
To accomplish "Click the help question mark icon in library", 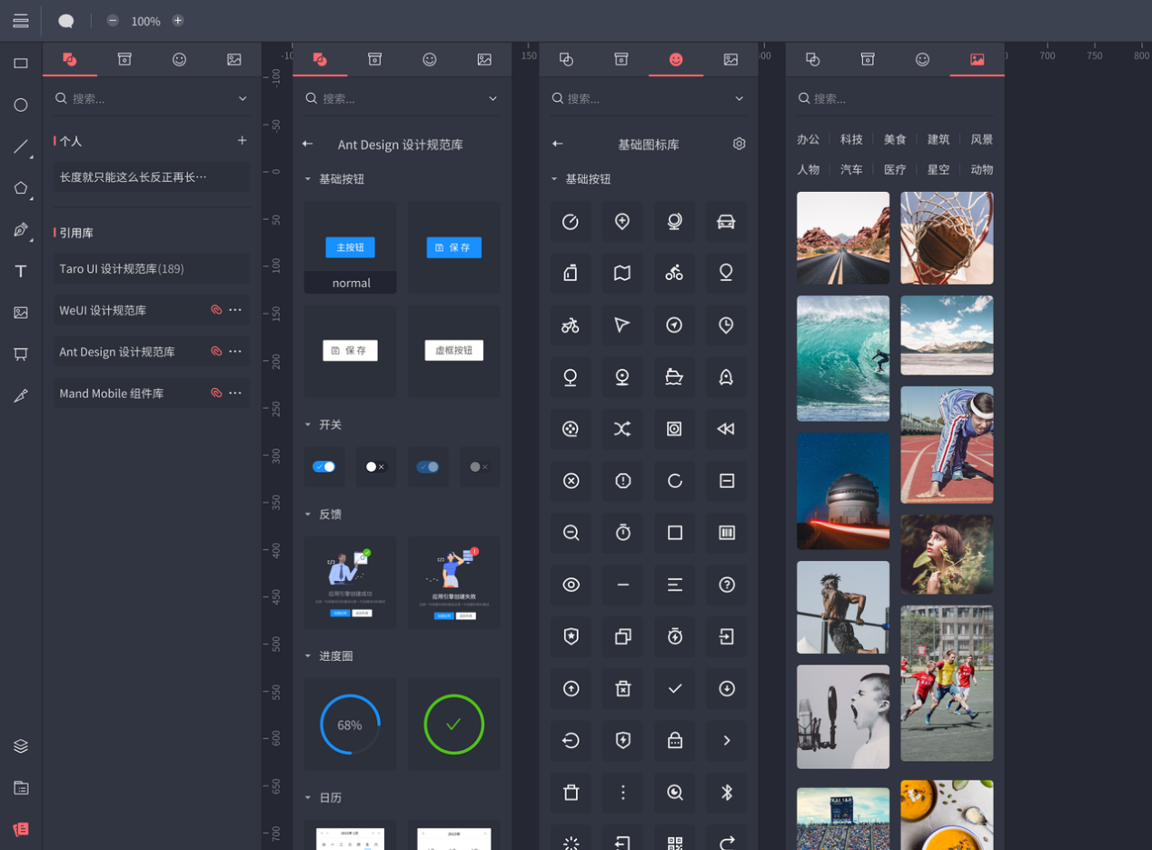I will pos(726,585).
